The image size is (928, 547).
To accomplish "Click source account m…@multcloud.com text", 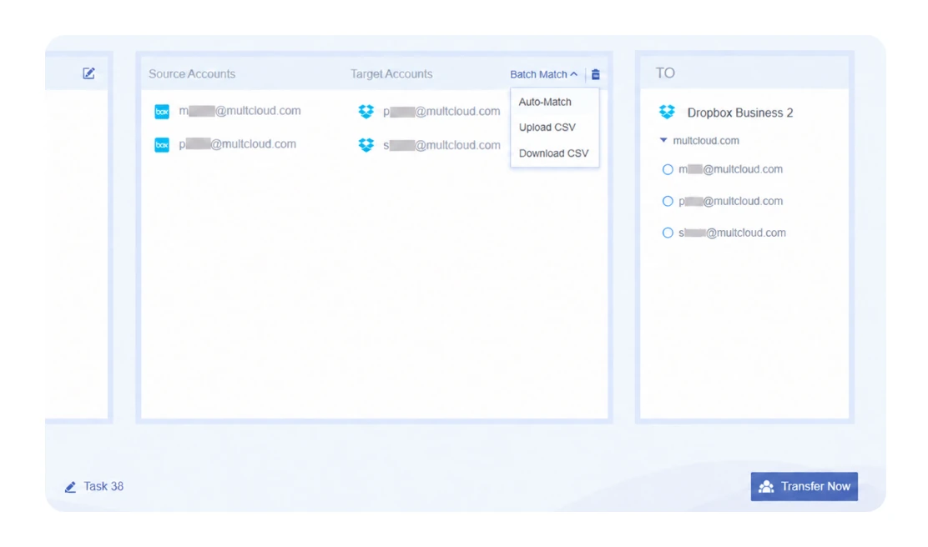I will (240, 111).
